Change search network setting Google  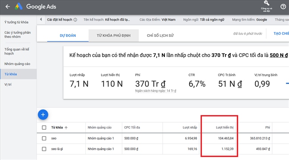(261, 20)
